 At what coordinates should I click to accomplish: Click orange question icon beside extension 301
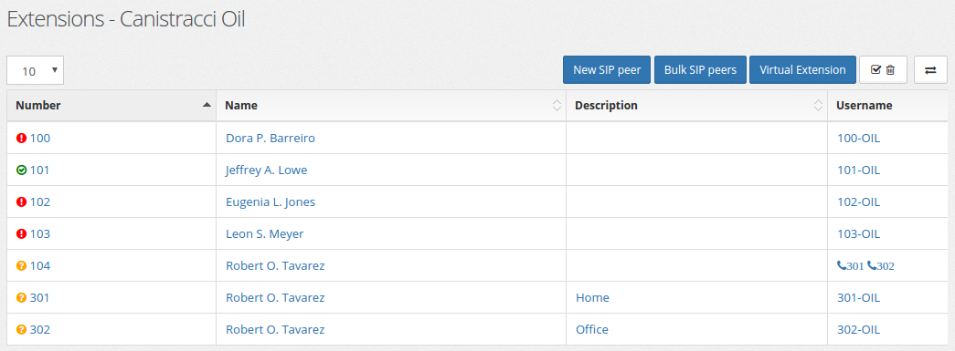click(x=21, y=298)
